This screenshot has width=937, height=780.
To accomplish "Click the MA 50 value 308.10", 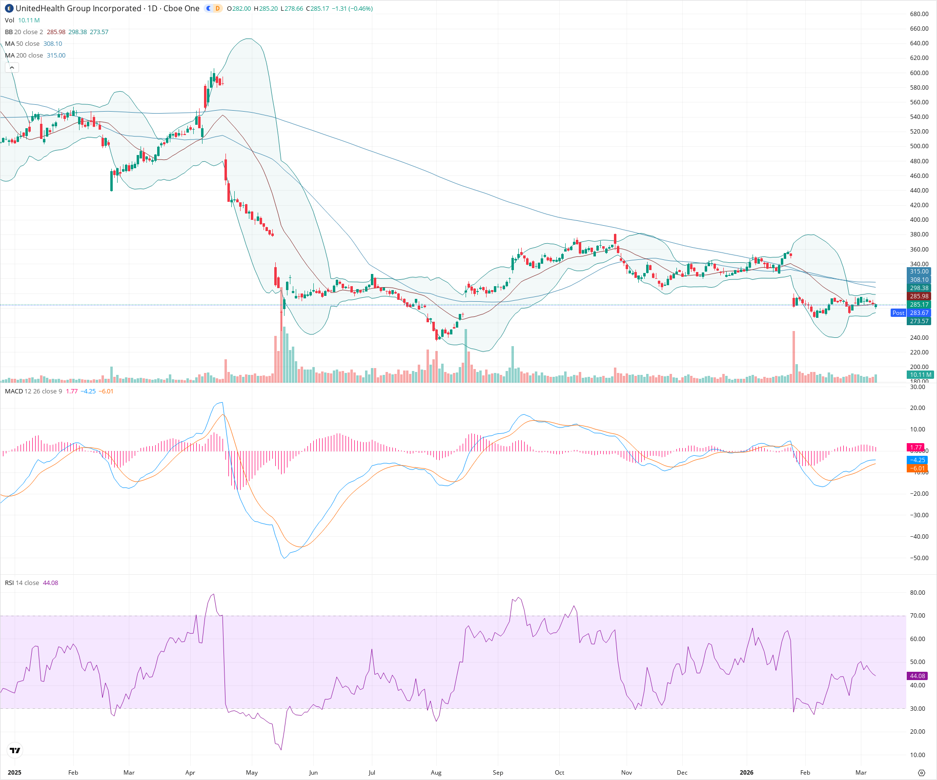I will pos(52,43).
